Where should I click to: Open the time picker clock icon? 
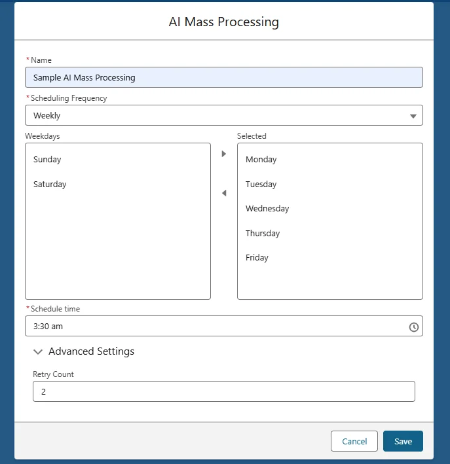point(413,327)
